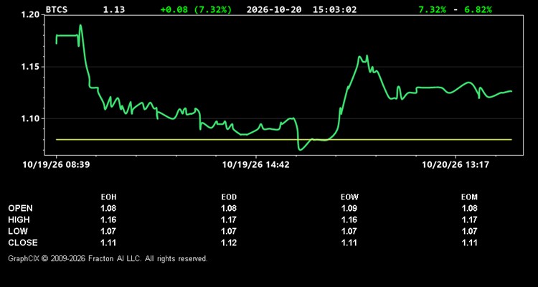
Task: Click the EOH open value 1.08
Action: [108, 208]
